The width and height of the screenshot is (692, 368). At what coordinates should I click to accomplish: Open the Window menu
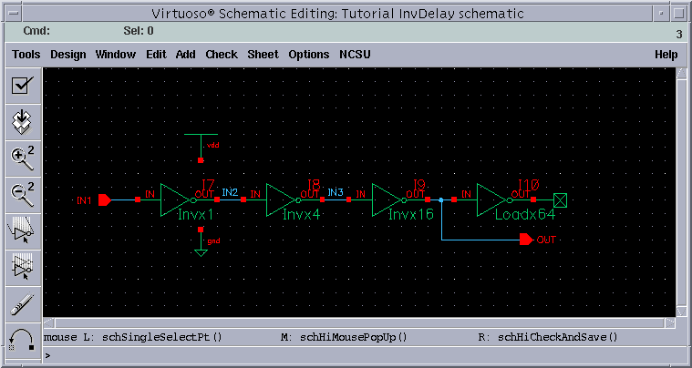click(115, 55)
